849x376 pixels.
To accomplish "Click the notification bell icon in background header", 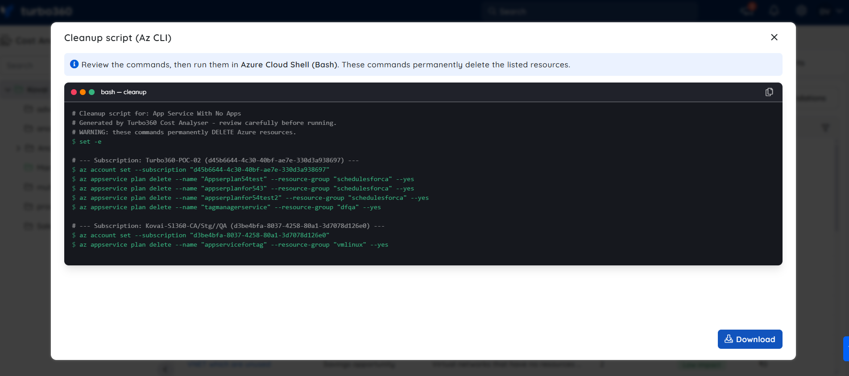I will point(774,11).
